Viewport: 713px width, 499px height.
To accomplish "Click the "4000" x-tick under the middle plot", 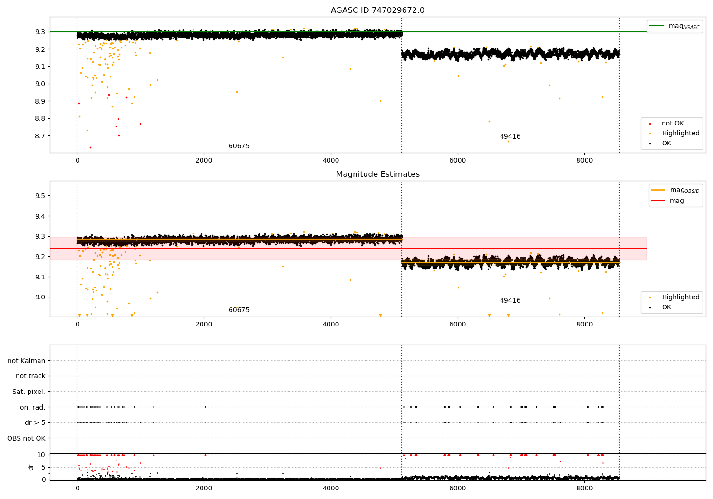I will [x=331, y=325].
